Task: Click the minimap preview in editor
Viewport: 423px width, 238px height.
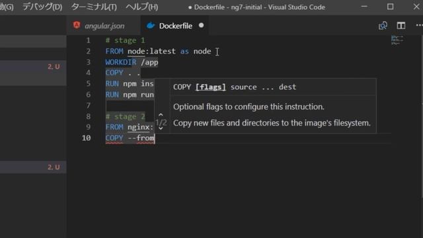Action: 397,40
